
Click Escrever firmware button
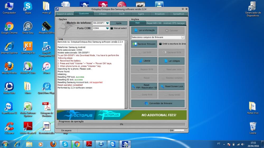coord(144,44)
